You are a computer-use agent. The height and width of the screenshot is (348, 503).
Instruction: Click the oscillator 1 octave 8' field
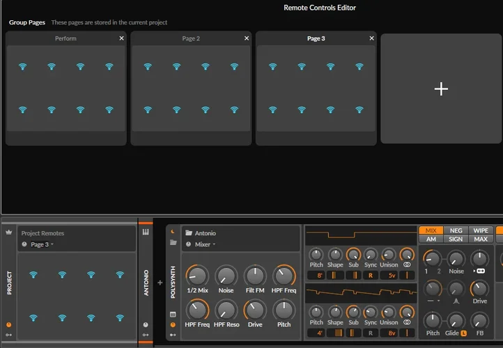(320, 275)
